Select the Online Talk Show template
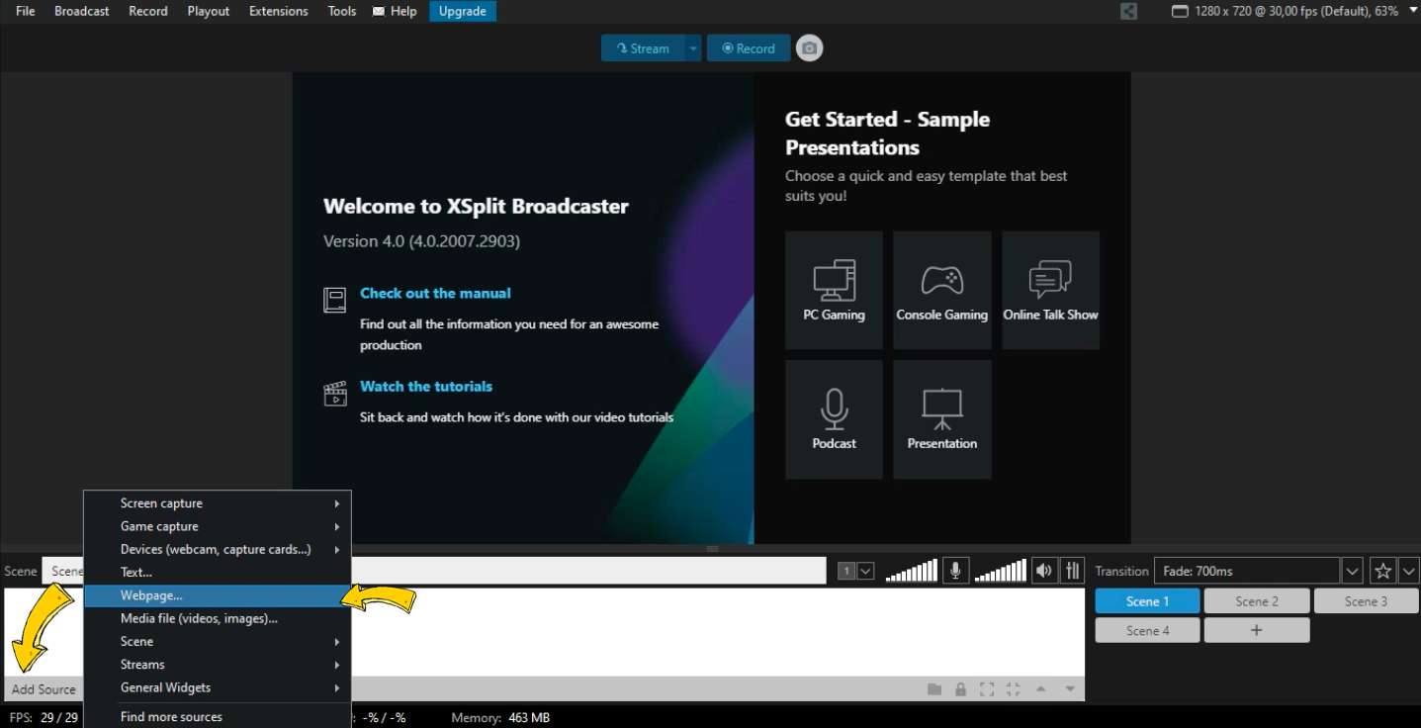 click(1050, 290)
